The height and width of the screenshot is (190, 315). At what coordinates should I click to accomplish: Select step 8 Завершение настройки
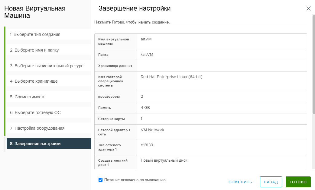pyautogui.click(x=49, y=143)
